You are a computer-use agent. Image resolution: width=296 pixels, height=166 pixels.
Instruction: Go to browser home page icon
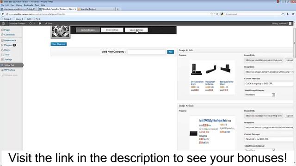293,14
